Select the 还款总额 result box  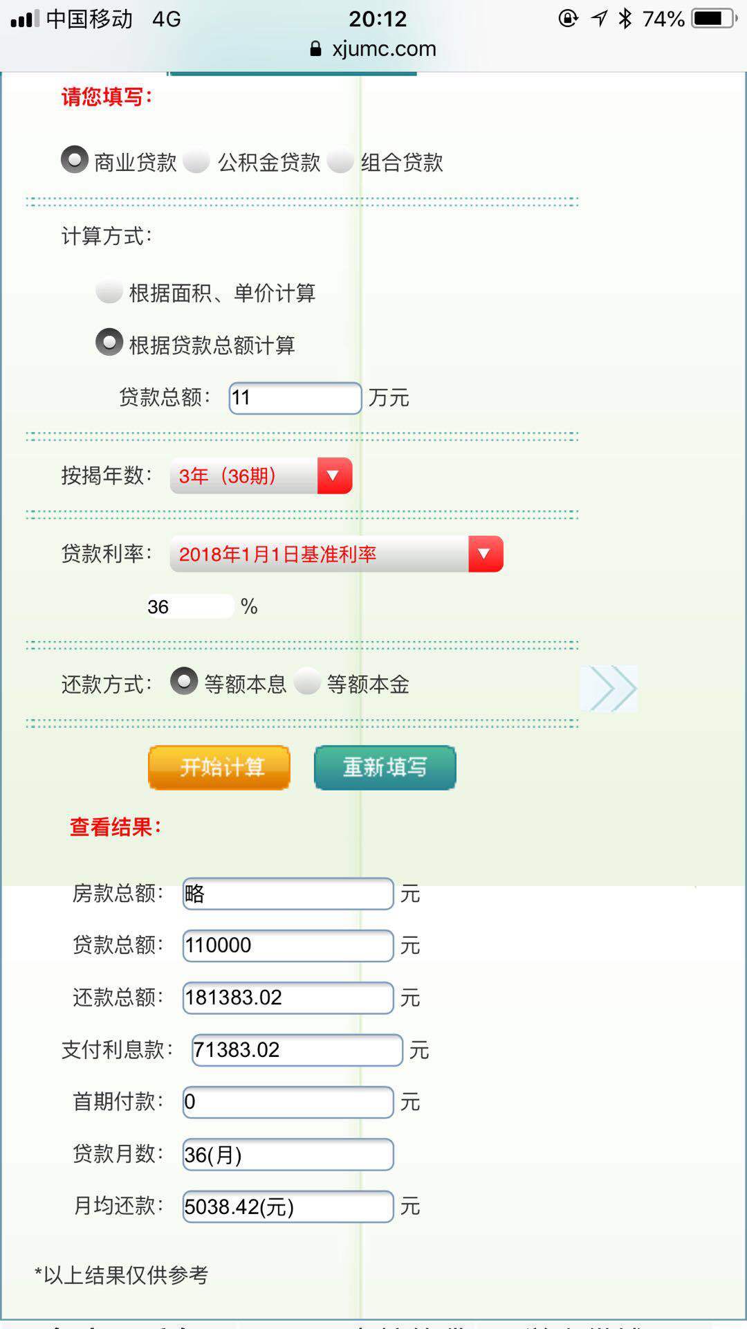[287, 997]
